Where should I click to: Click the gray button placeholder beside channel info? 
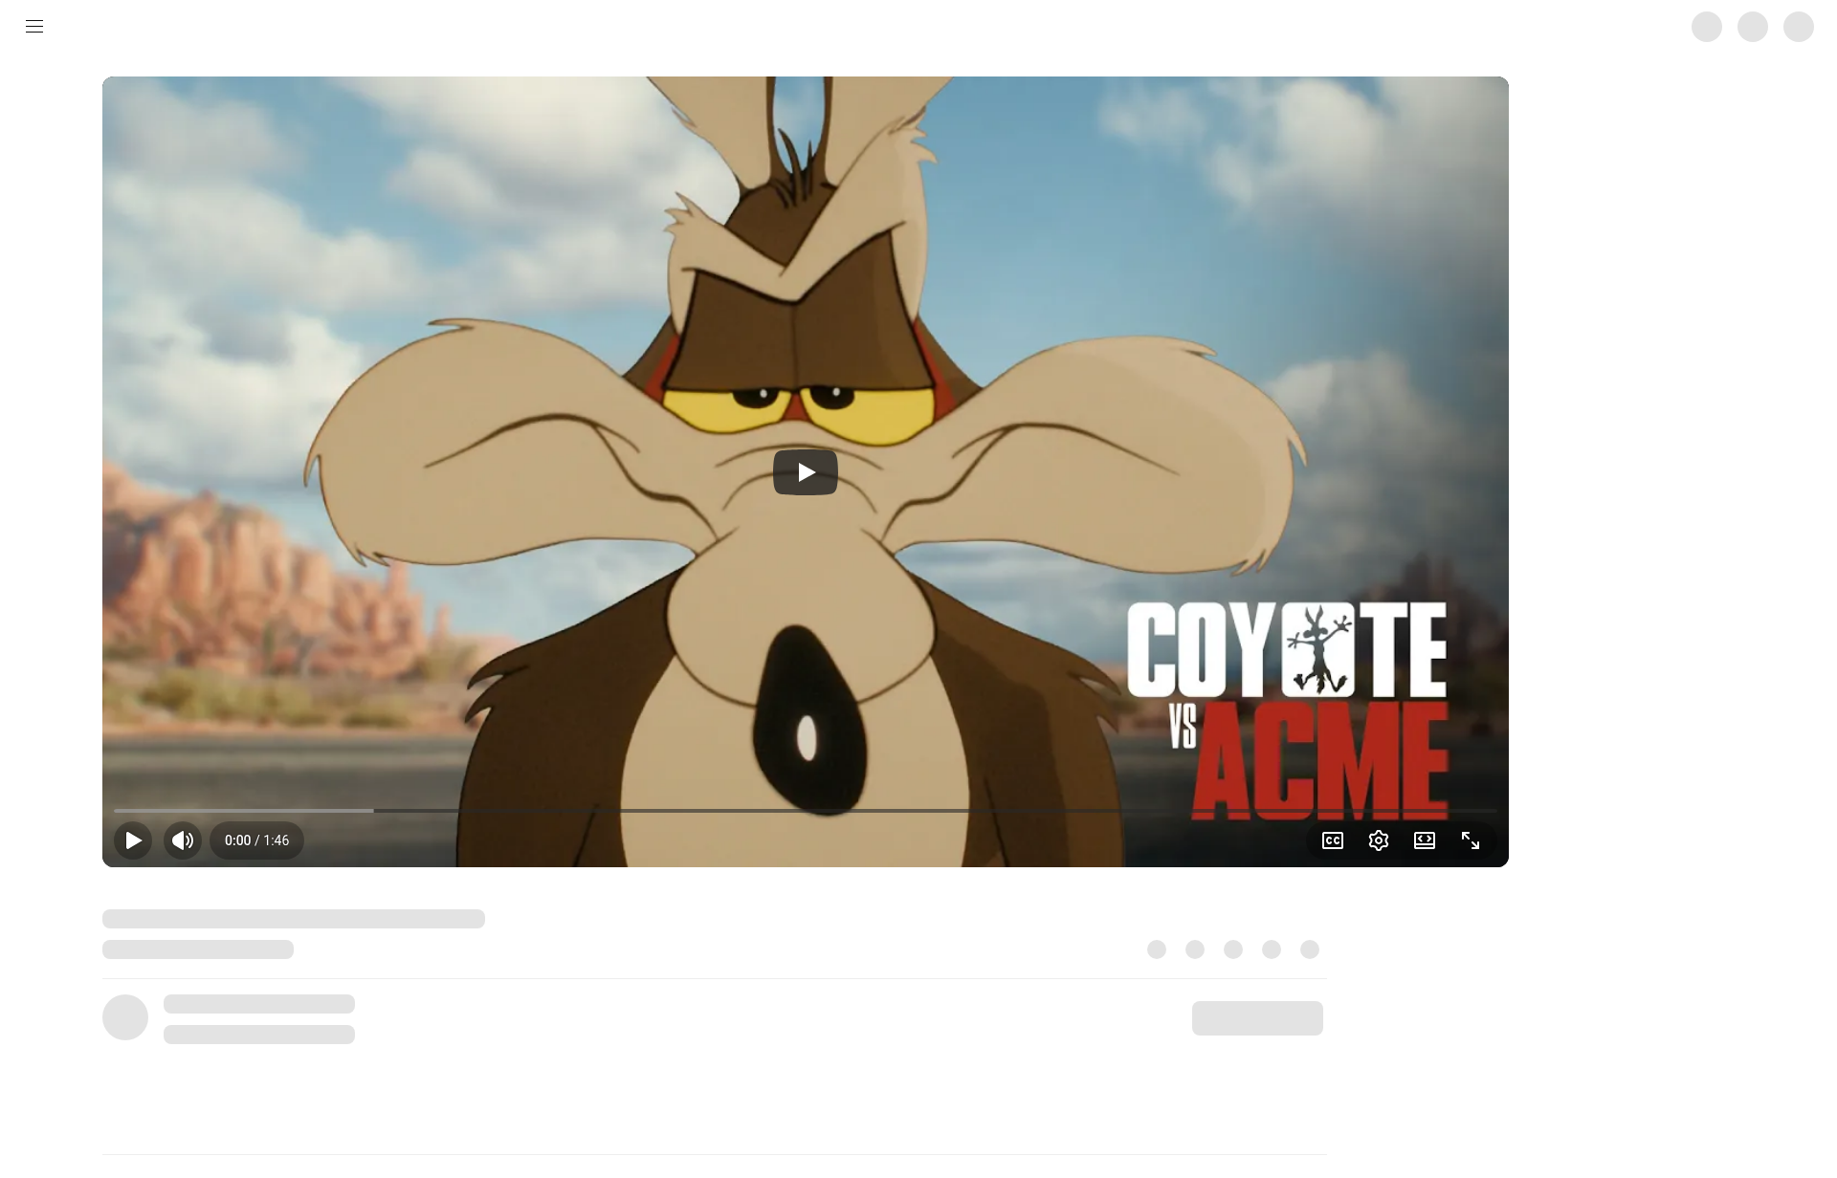pos(1257,1018)
